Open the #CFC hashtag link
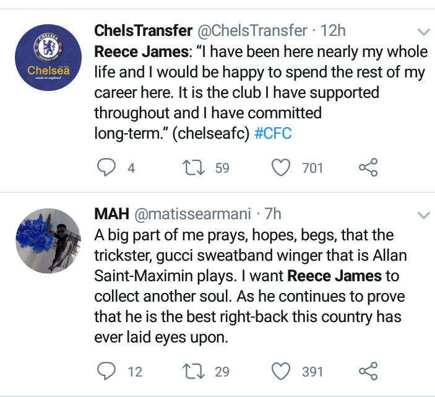 point(273,134)
